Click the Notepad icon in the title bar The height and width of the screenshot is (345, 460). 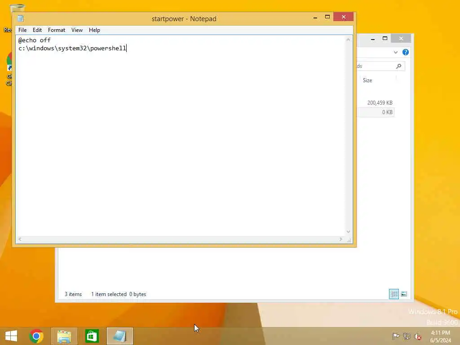(21, 18)
